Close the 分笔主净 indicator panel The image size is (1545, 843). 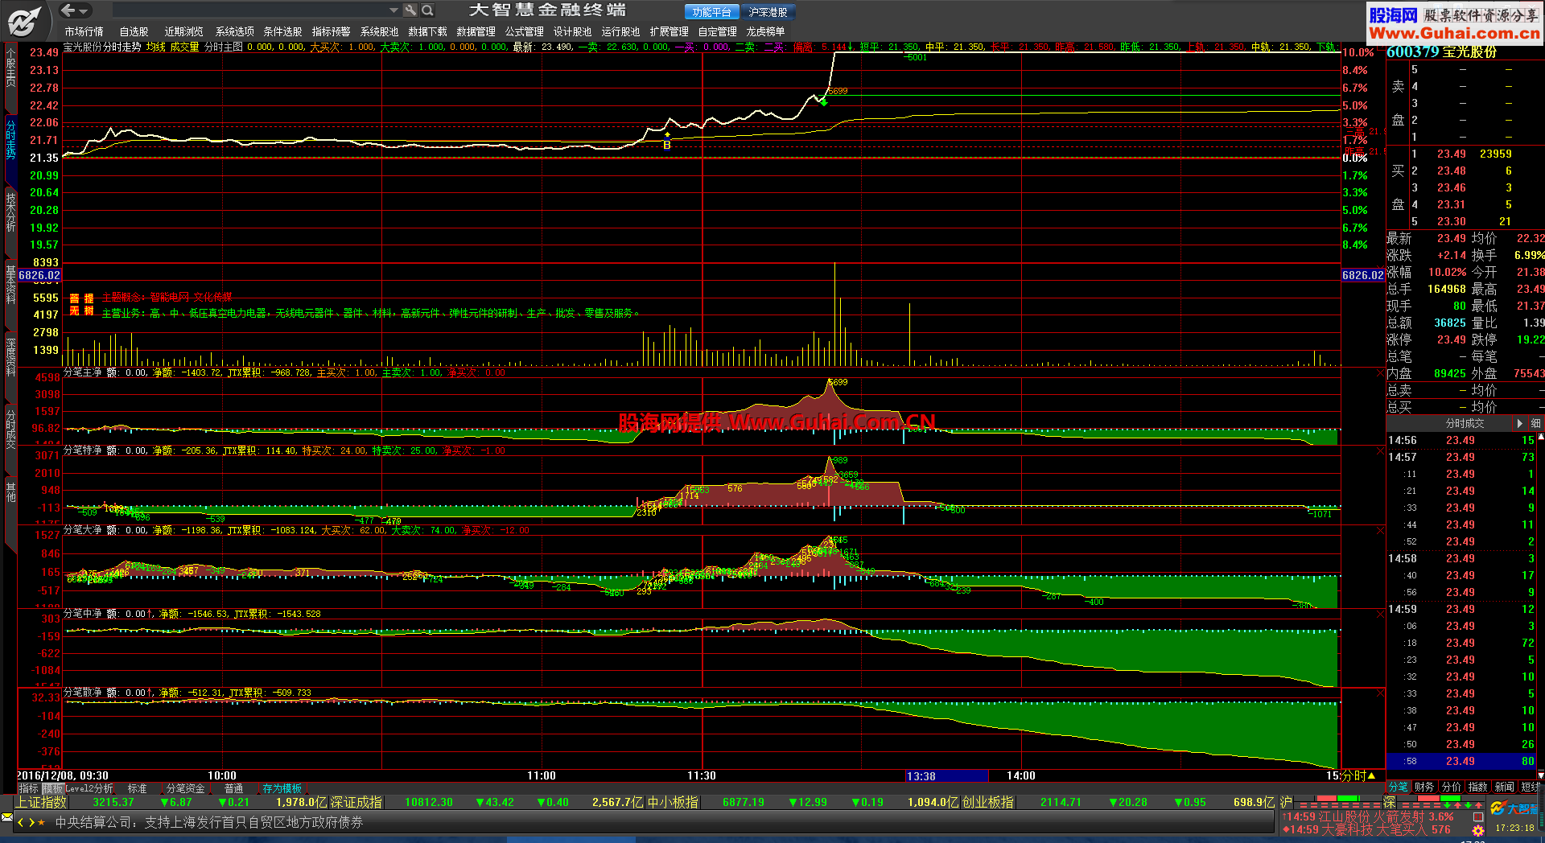point(1380,373)
